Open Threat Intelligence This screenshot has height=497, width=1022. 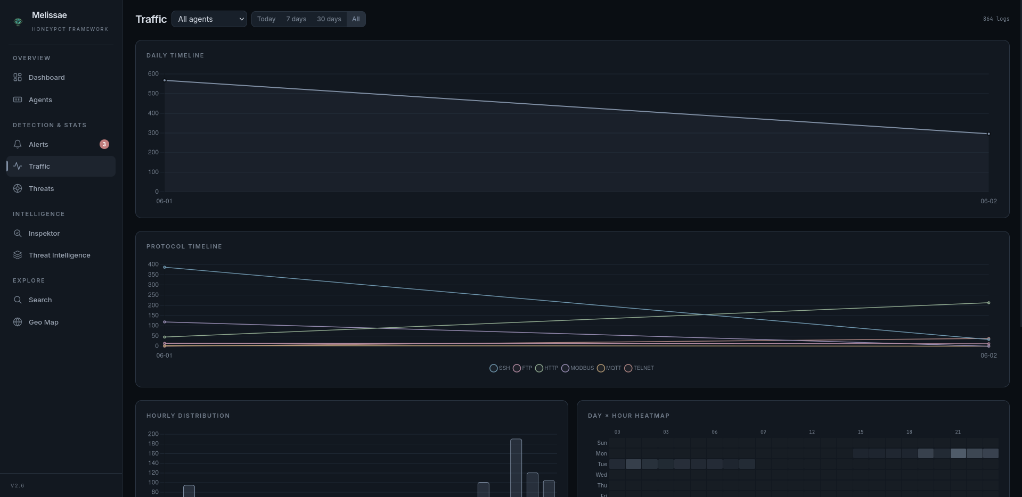tap(61, 255)
